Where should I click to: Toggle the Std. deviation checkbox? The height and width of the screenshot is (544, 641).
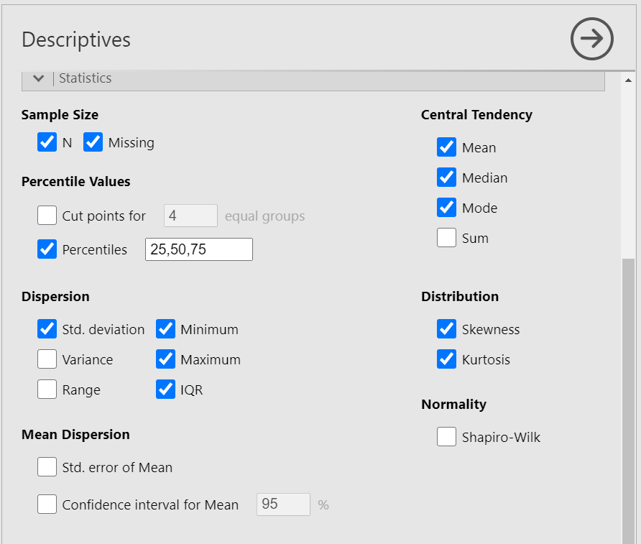pyautogui.click(x=47, y=329)
